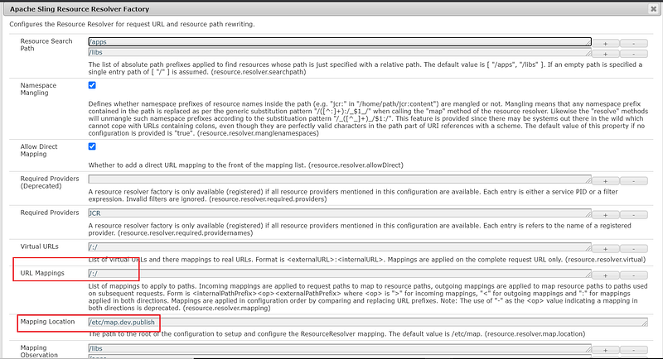Edit the /libs Resource Search Path field
This screenshot has height=359, width=663.
coord(340,52)
